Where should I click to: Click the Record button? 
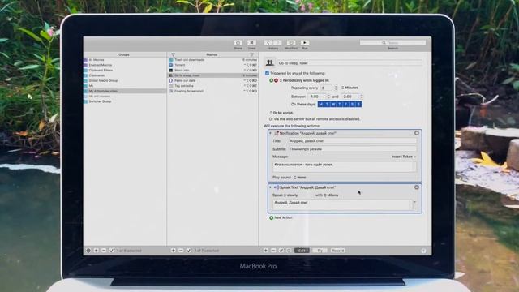coord(337,251)
